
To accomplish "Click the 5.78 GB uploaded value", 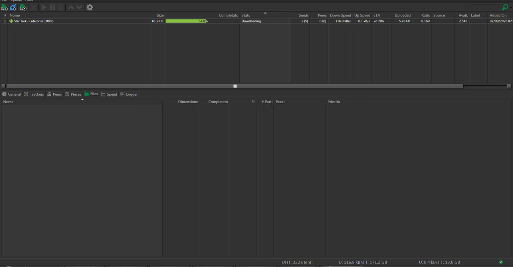I will coord(404,21).
